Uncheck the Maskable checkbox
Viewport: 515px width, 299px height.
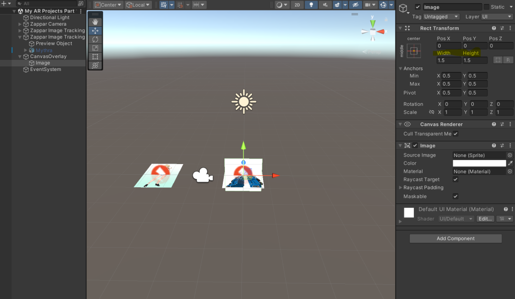click(456, 196)
